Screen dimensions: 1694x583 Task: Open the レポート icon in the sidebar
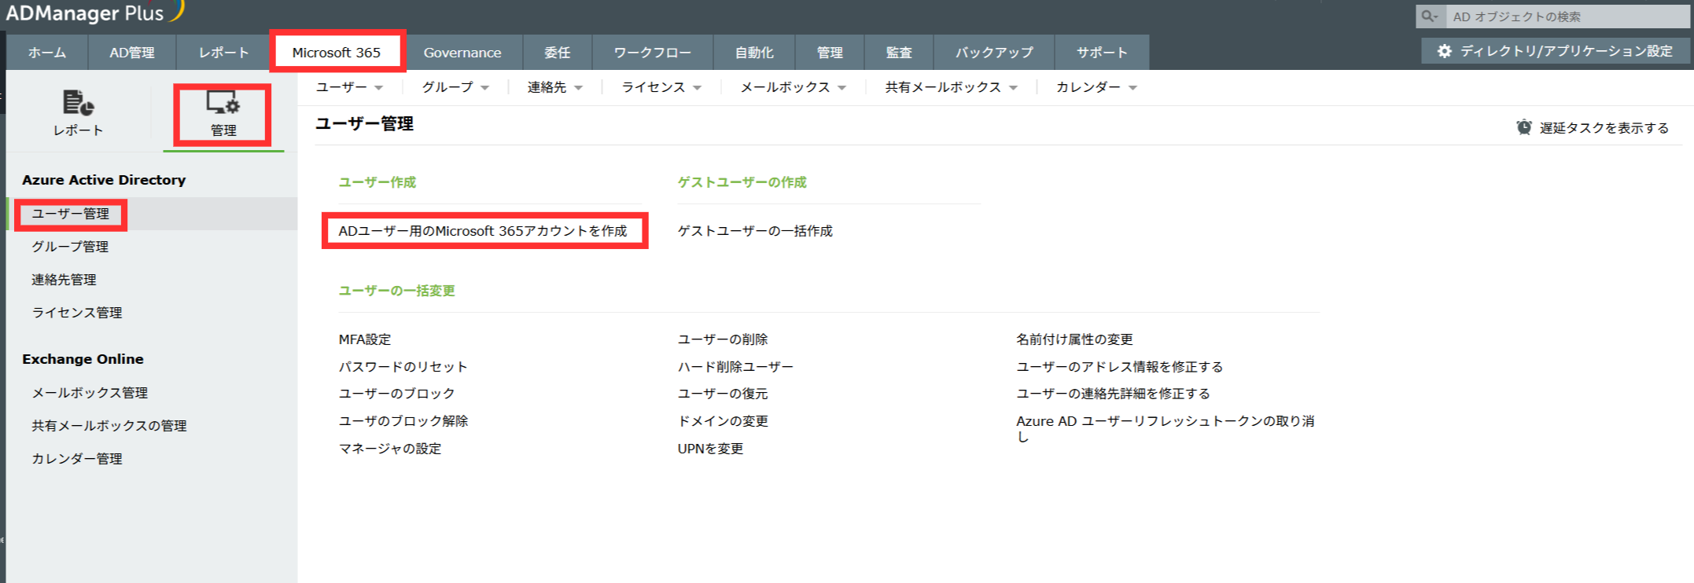coord(78,103)
